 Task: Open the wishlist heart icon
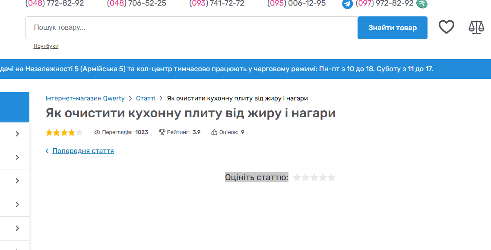446,27
